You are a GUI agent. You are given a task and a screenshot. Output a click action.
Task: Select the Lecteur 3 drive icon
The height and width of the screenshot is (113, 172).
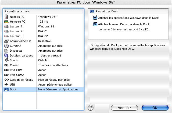coord(6,36)
